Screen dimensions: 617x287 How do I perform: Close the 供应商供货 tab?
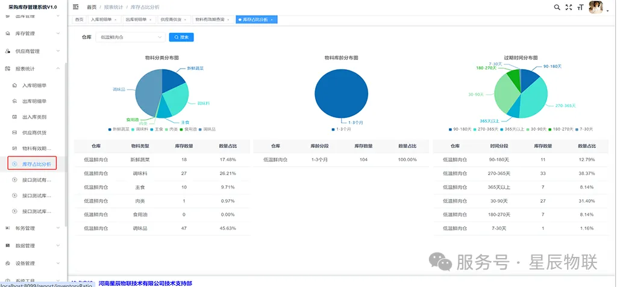pos(185,20)
